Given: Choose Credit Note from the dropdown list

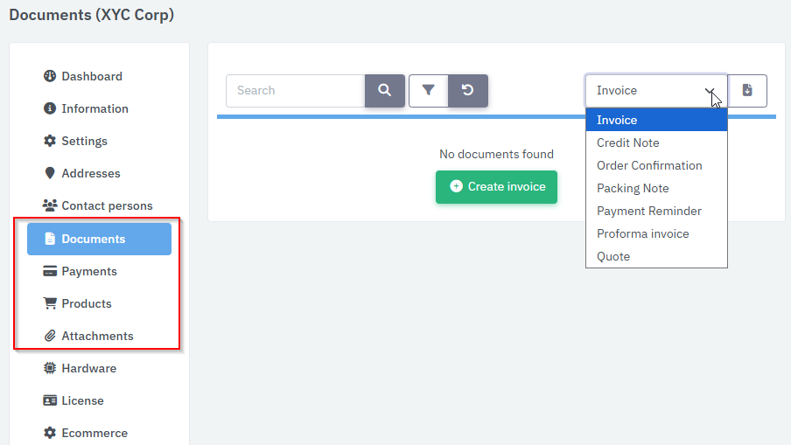Looking at the screenshot, I should (628, 143).
